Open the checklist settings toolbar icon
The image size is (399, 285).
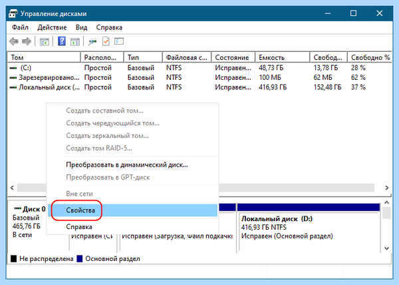(x=119, y=41)
